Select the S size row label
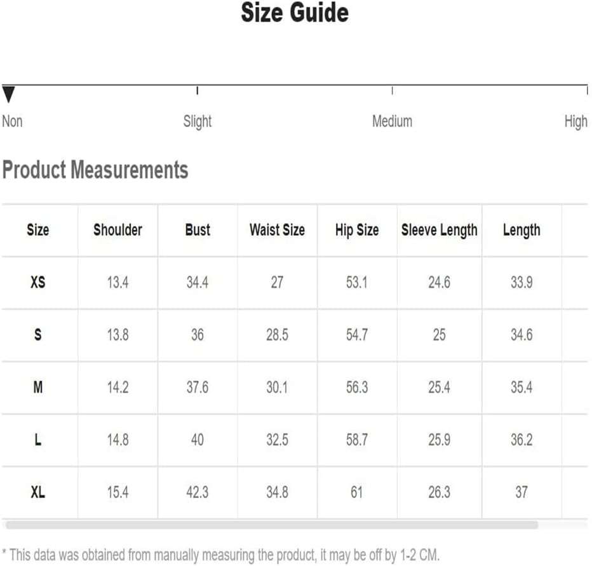 [37, 335]
